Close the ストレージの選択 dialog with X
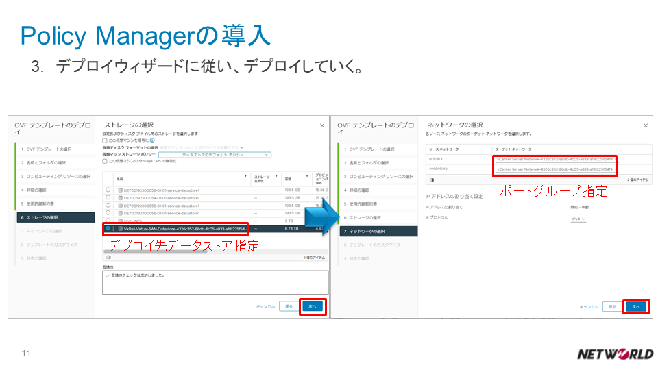 point(322,125)
